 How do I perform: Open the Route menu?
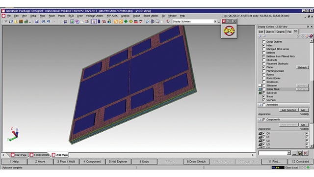[x=52, y=16]
